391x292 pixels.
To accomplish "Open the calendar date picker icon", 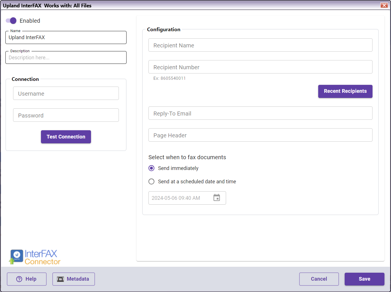I will pyautogui.click(x=217, y=198).
